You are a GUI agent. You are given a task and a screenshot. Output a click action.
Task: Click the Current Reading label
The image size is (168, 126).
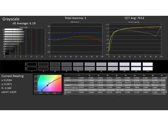[12, 76]
